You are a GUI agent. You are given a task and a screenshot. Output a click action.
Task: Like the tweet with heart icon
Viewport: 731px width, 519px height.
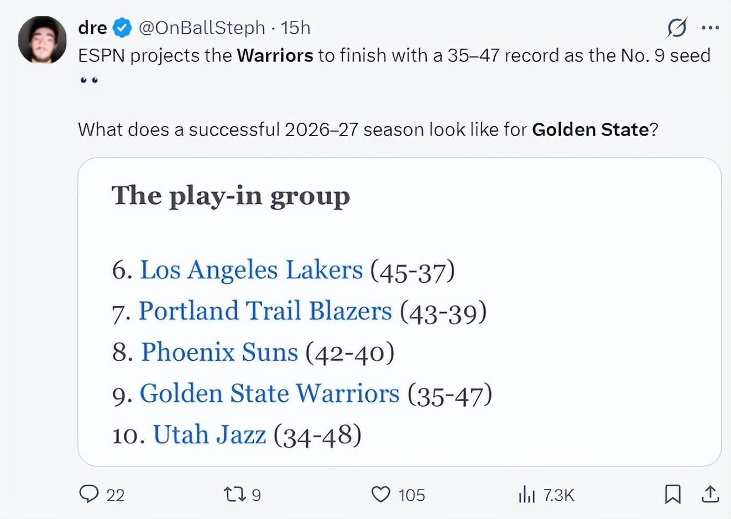click(380, 494)
